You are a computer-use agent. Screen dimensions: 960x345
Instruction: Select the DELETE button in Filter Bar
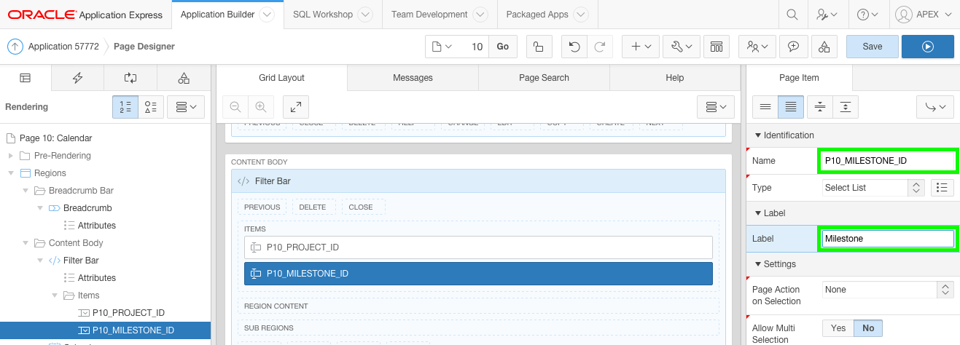tap(312, 207)
